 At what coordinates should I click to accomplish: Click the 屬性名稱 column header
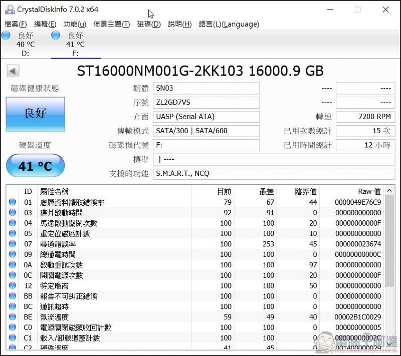114,191
